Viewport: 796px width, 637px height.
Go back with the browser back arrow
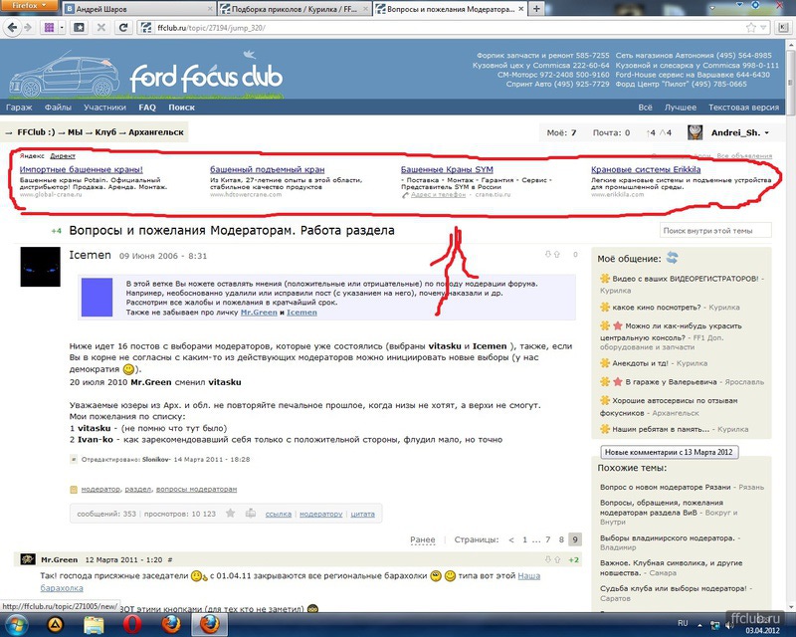pos(13,28)
